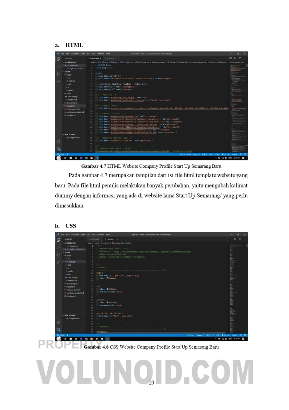Click Prettier status item in the style.css window
This screenshot has width=289, height=410.
(234, 335)
